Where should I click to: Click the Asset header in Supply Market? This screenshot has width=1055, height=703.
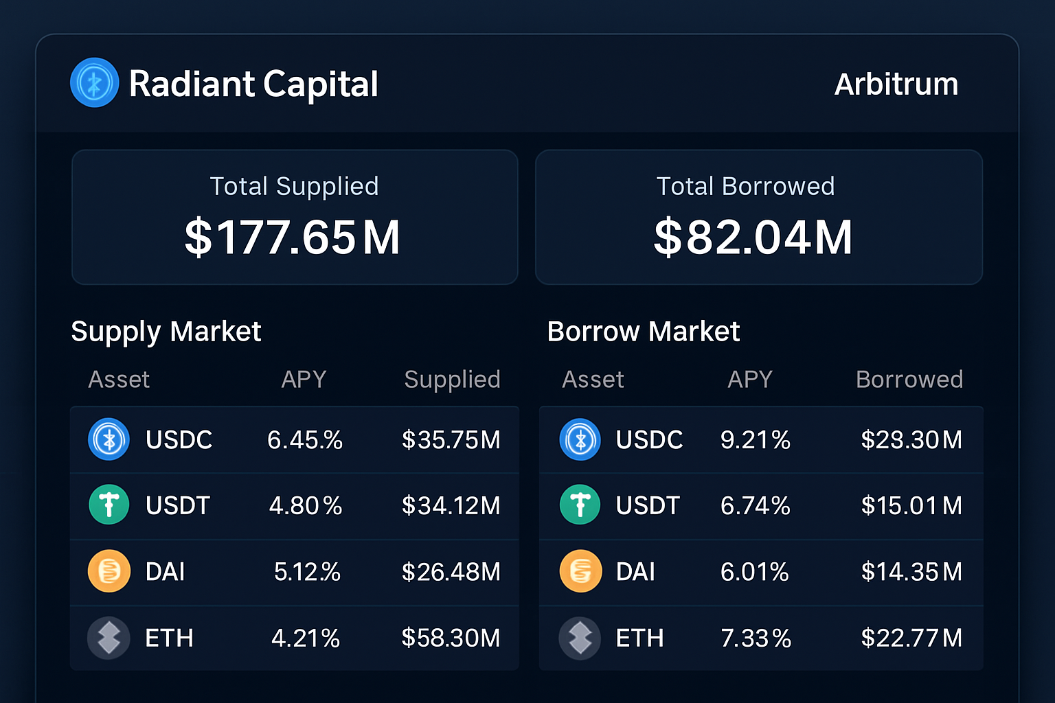pos(119,379)
